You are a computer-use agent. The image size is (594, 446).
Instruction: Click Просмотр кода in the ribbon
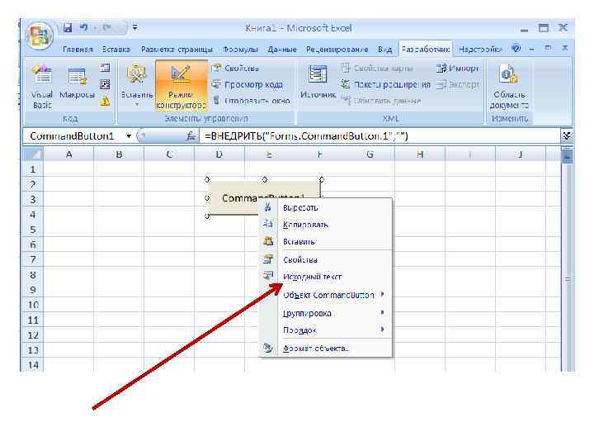[x=247, y=84]
